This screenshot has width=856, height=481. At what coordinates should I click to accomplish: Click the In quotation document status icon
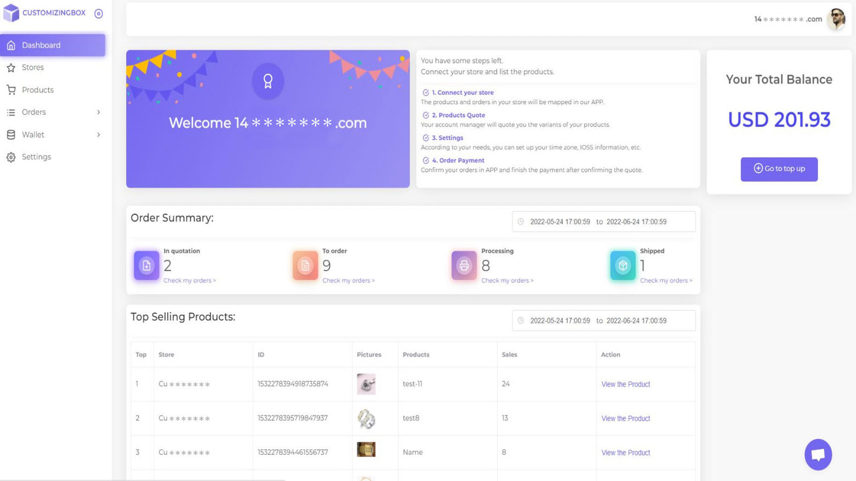tap(146, 265)
